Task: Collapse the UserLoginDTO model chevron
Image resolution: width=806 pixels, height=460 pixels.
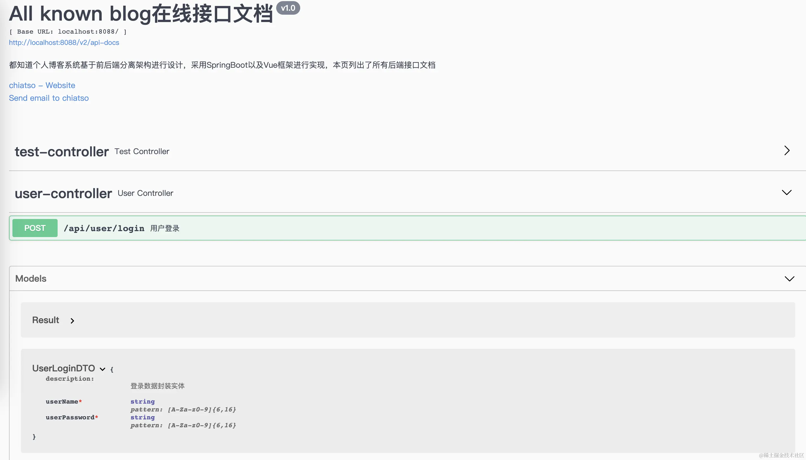Action: [x=103, y=369]
